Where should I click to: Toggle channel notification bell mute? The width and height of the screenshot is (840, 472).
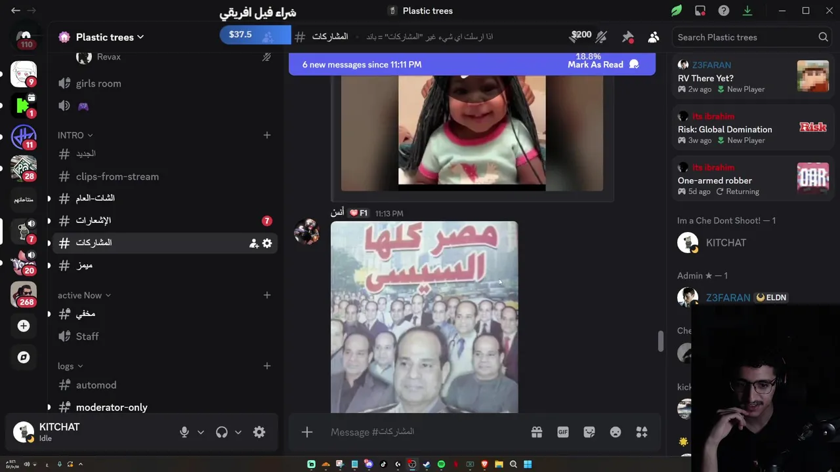601,37
